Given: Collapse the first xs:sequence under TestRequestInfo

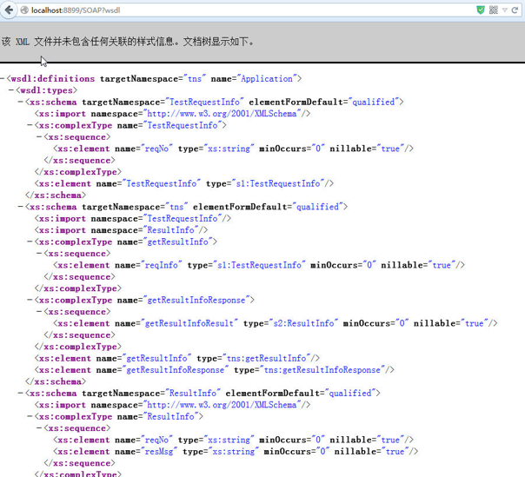Looking at the screenshot, I should (x=39, y=137).
